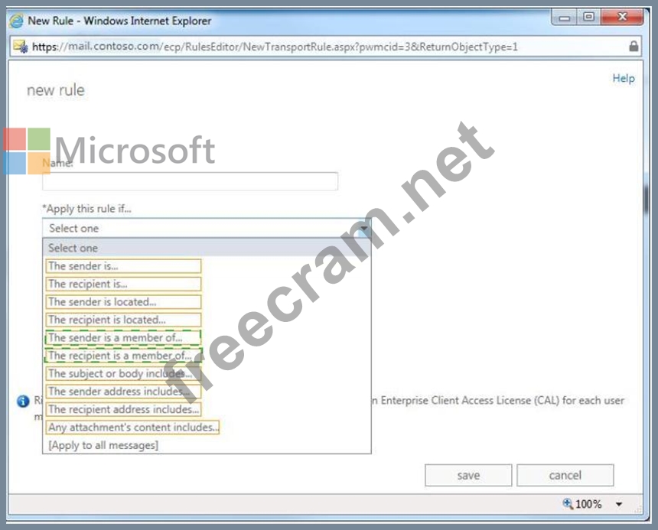658x530 pixels.
Task: Choose 'Any attachment's content includes...'
Action: (132, 428)
